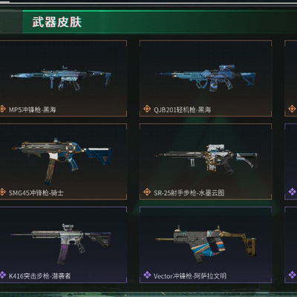This screenshot has width=297, height=297.
Task: Click the orange rarity icon beside SMG45冲锋枪-骑士
Action: coord(2,192)
